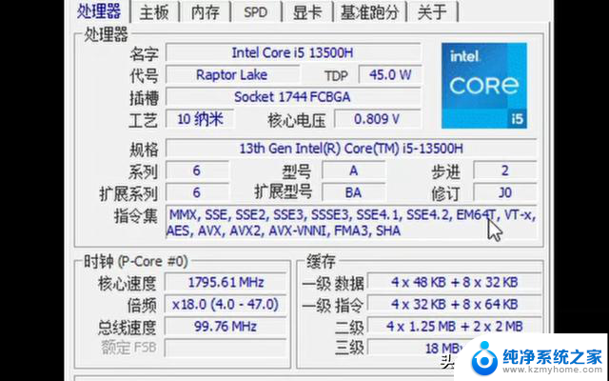This screenshot has width=609, height=381.
Task: Click the 修订 value J0
Action: 505,192
